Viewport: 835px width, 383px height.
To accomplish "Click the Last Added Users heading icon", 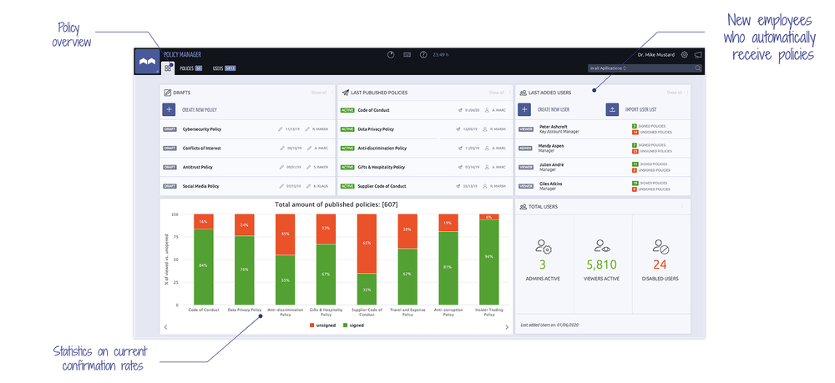I will 523,93.
